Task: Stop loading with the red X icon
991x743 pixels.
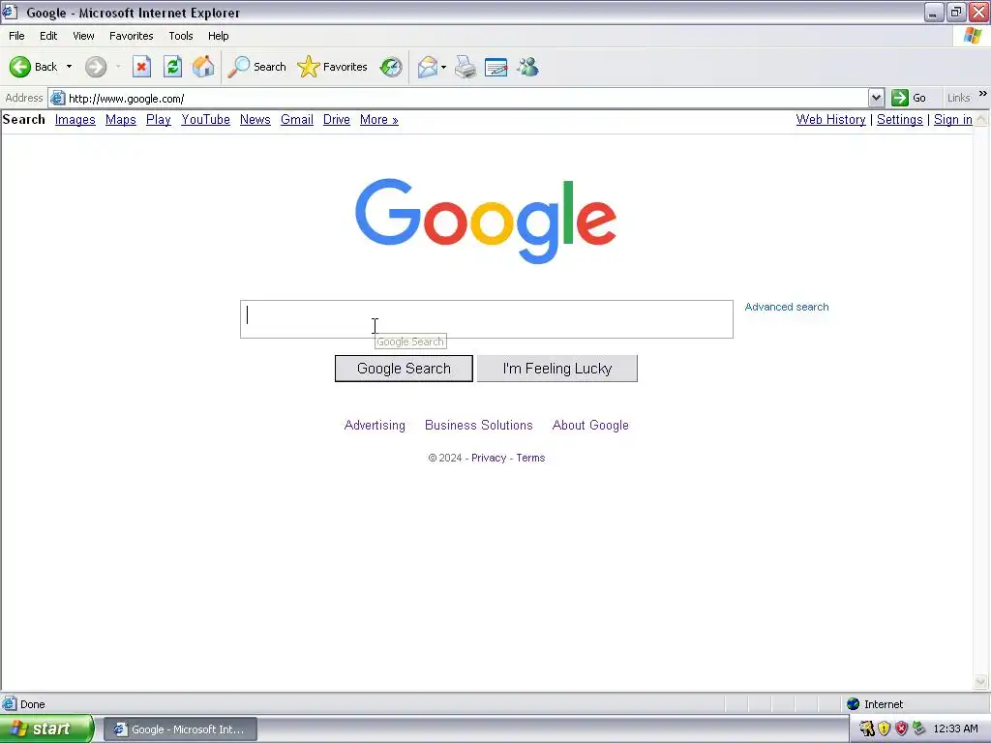Action: pos(141,67)
